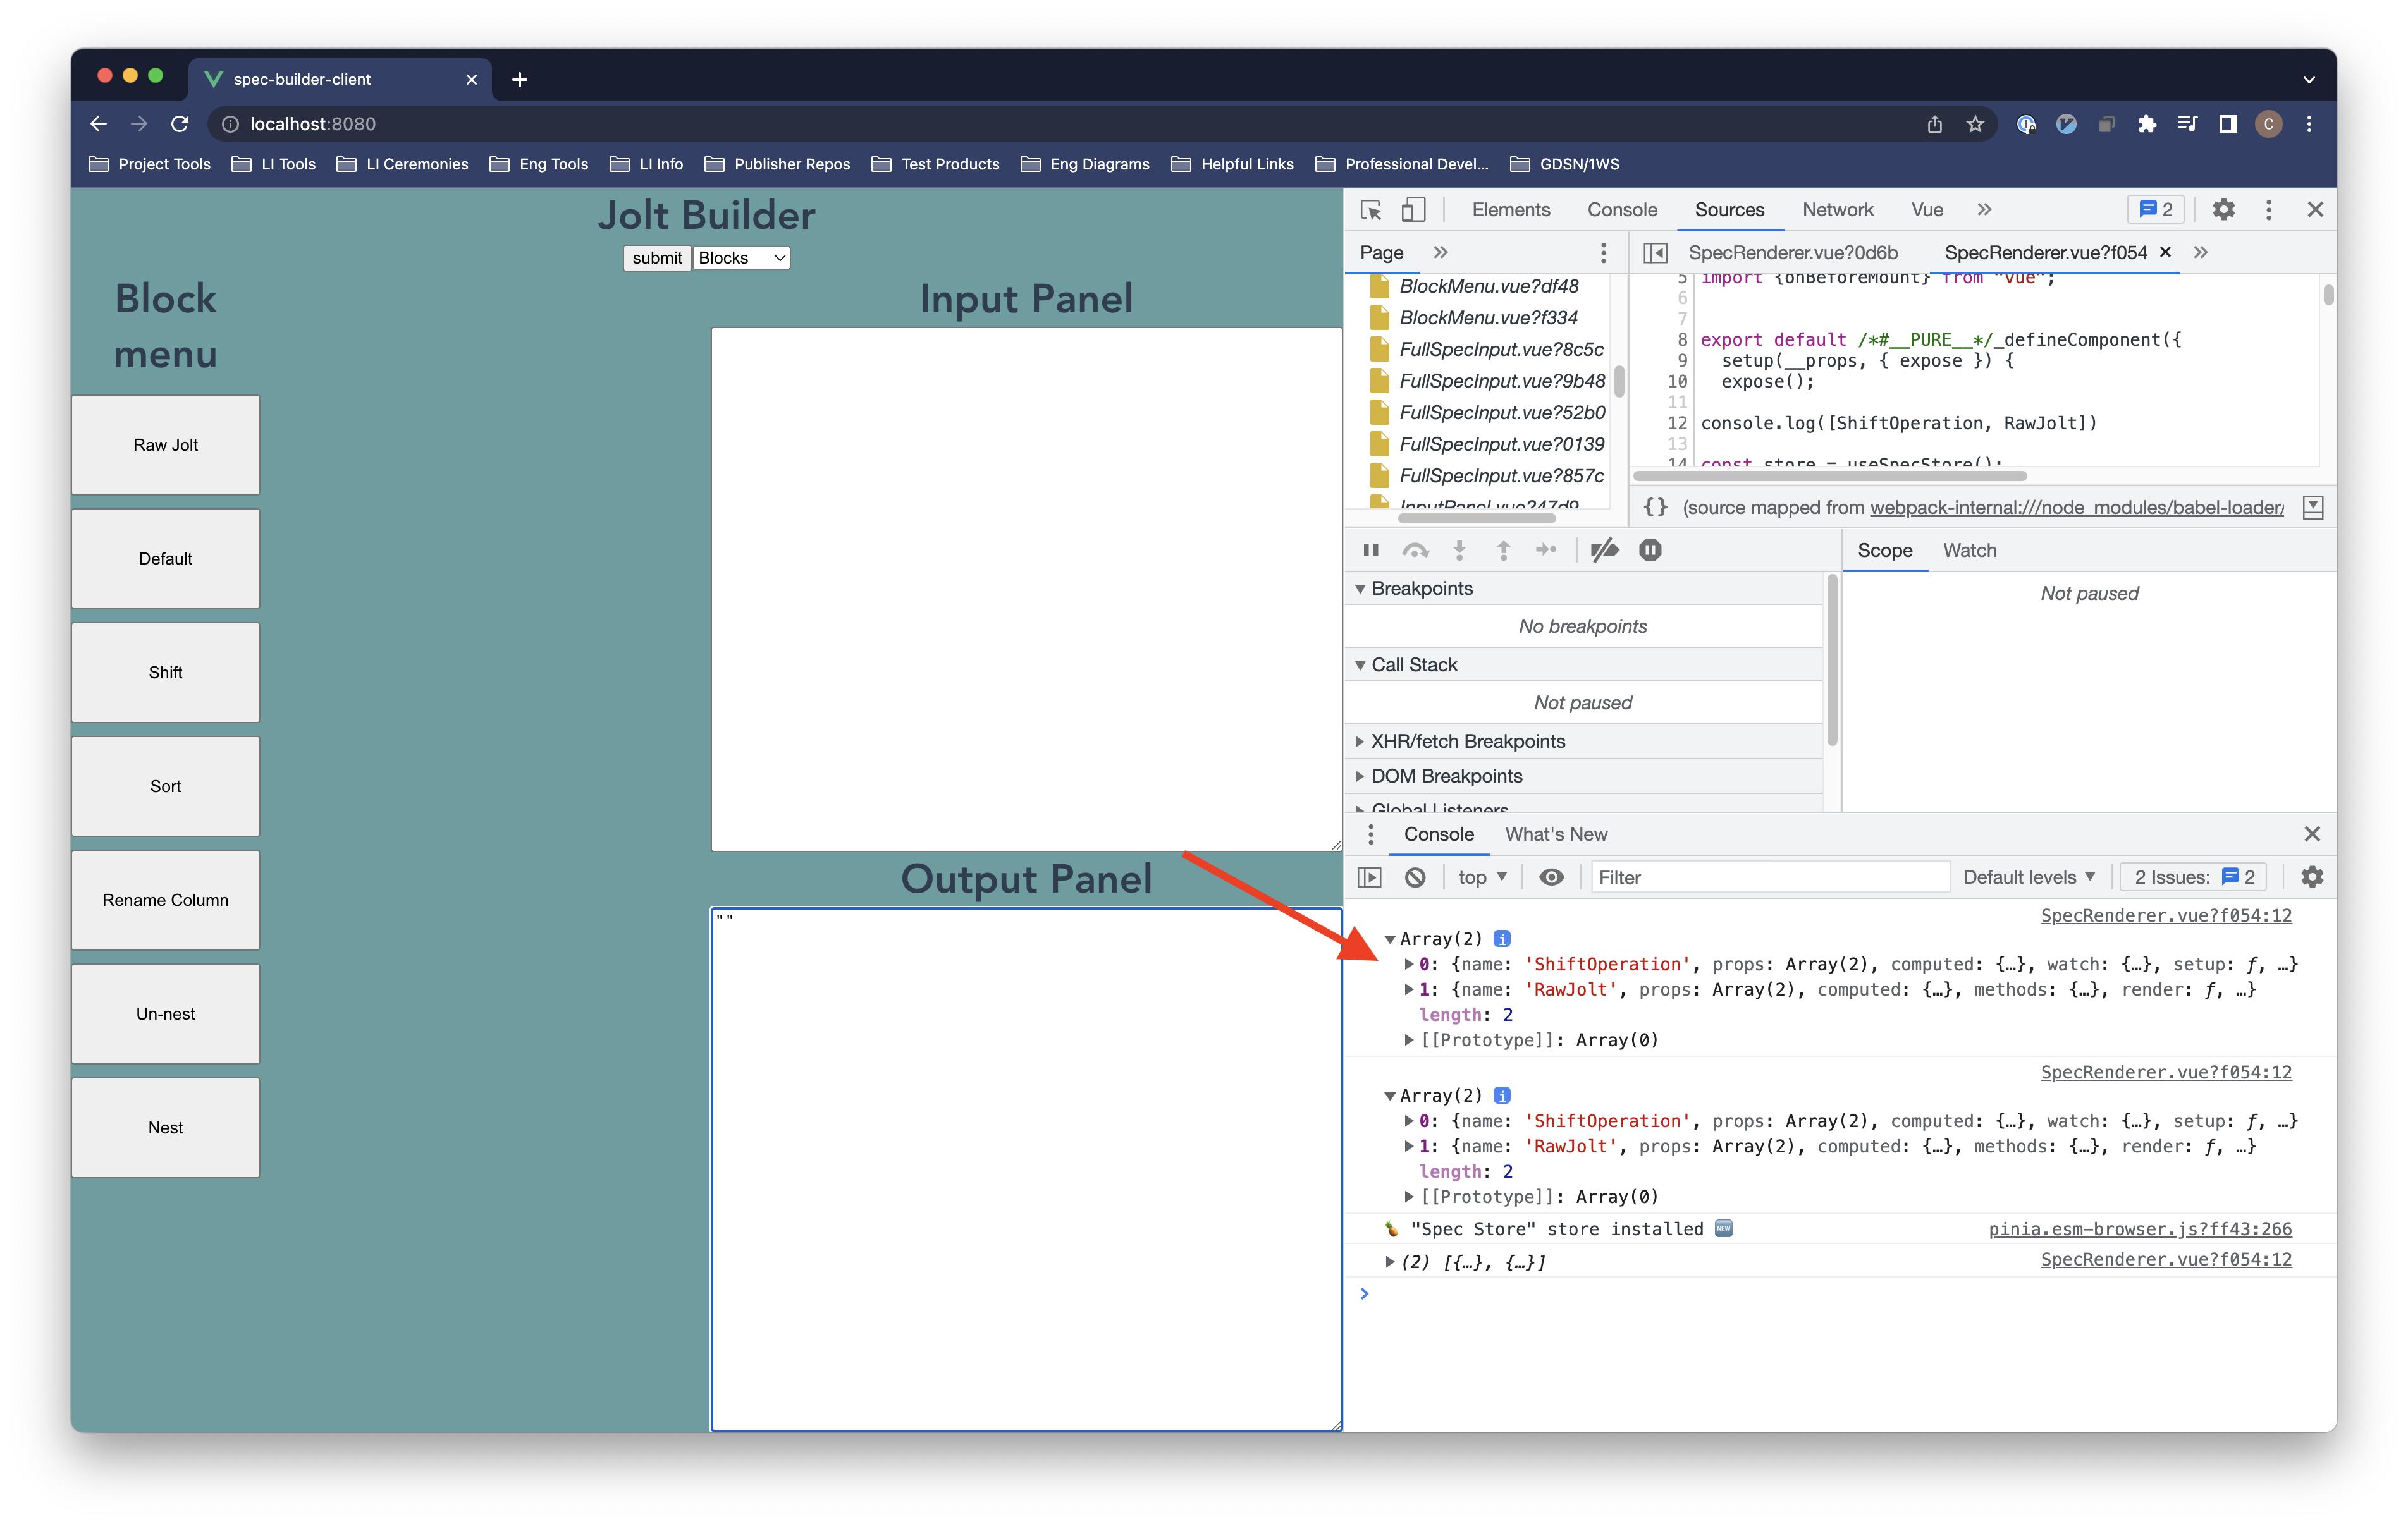
Task: Click the step over debugger icon
Action: (x=1415, y=550)
